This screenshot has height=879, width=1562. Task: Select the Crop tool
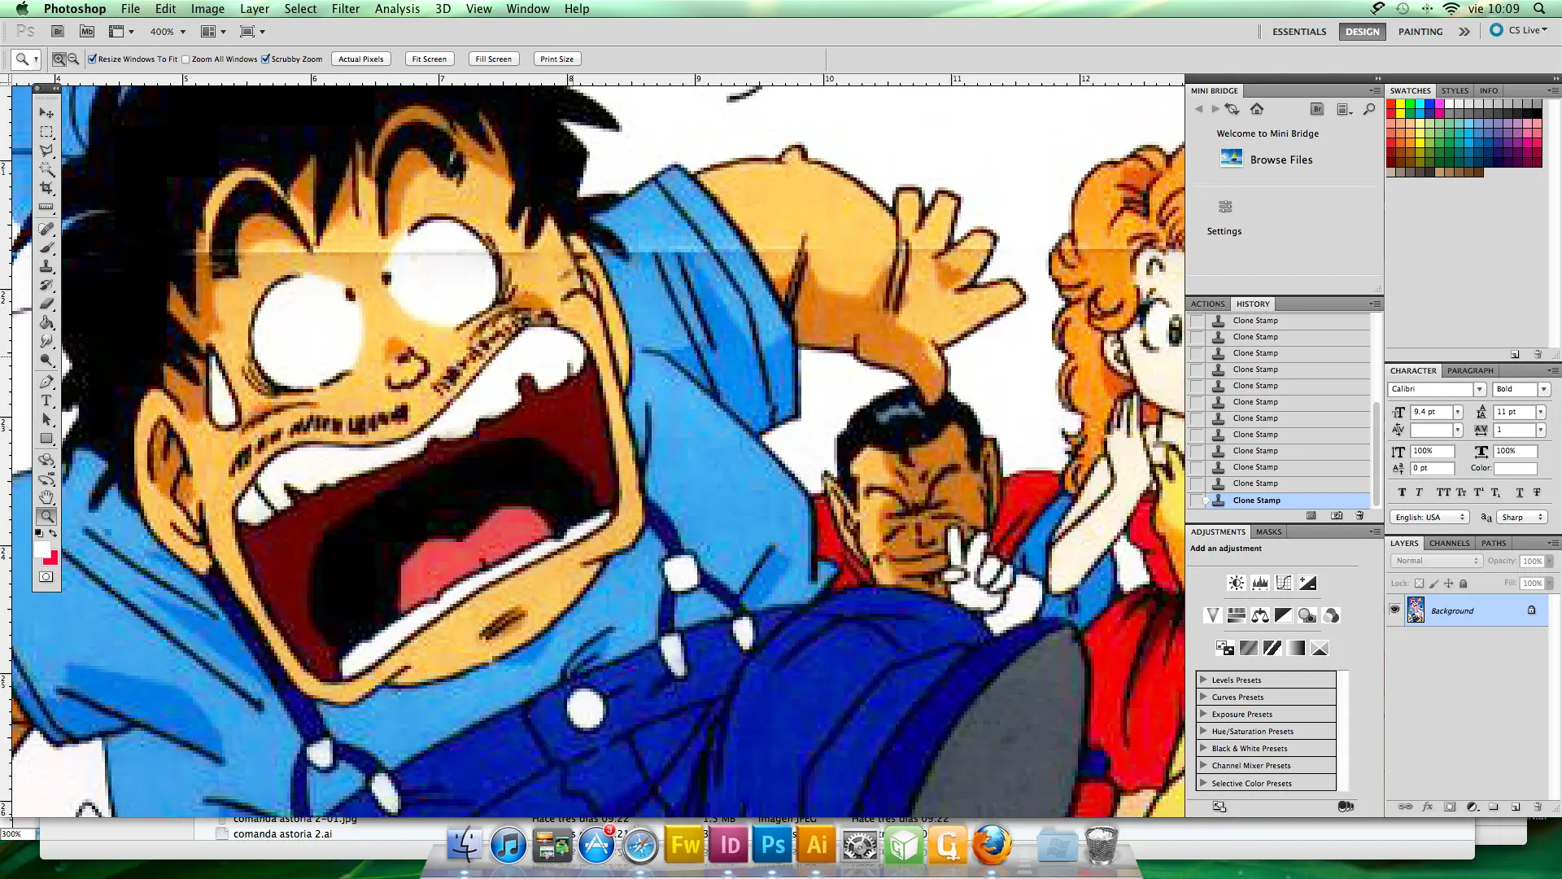point(46,188)
